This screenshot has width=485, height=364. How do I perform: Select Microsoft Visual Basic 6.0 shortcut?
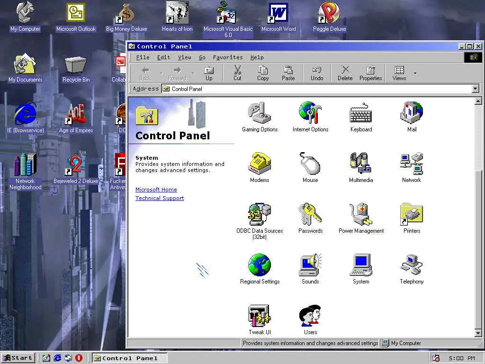click(x=228, y=19)
